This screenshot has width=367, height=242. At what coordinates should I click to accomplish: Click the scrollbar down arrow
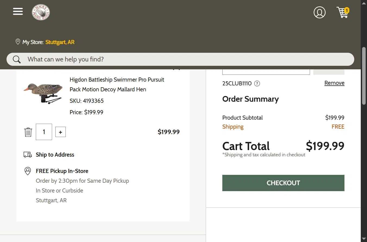[x=364, y=239]
